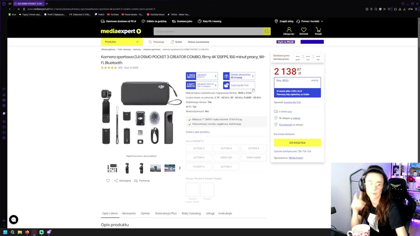The width and height of the screenshot is (420, 236).
Task: Open Windows taskbar search
Action: tap(12, 232)
